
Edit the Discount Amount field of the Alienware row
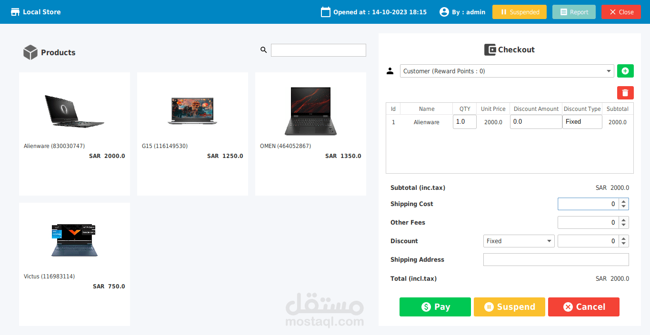tap(536, 122)
